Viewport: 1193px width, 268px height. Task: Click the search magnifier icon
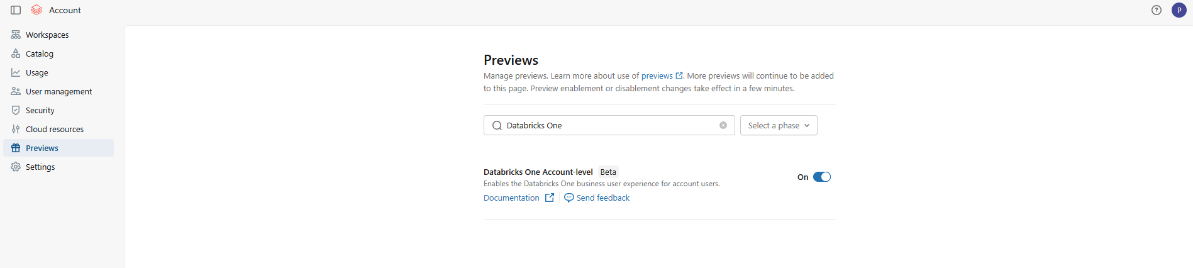coord(497,125)
